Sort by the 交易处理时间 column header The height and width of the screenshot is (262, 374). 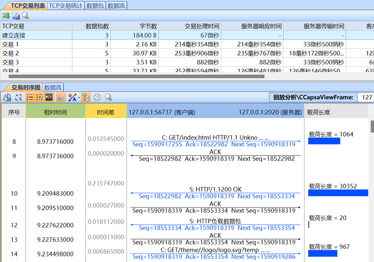(x=190, y=26)
